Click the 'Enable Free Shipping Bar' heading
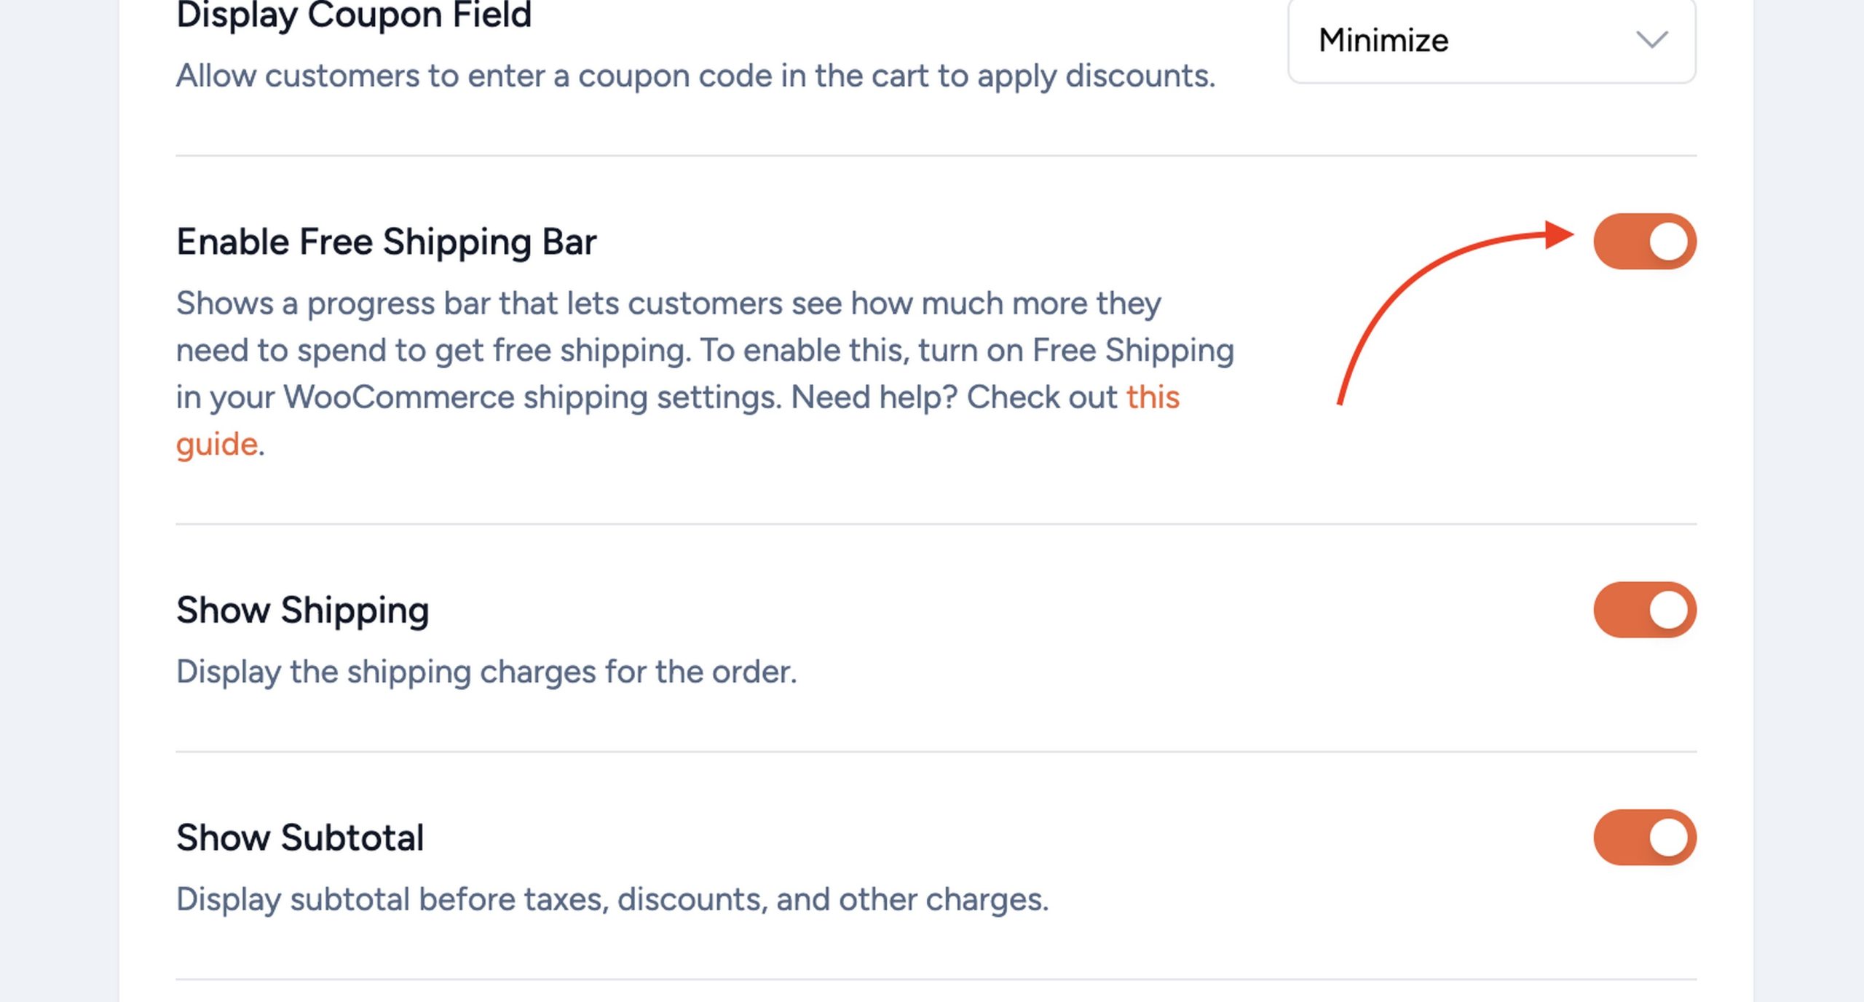The width and height of the screenshot is (1864, 1002). pos(386,242)
